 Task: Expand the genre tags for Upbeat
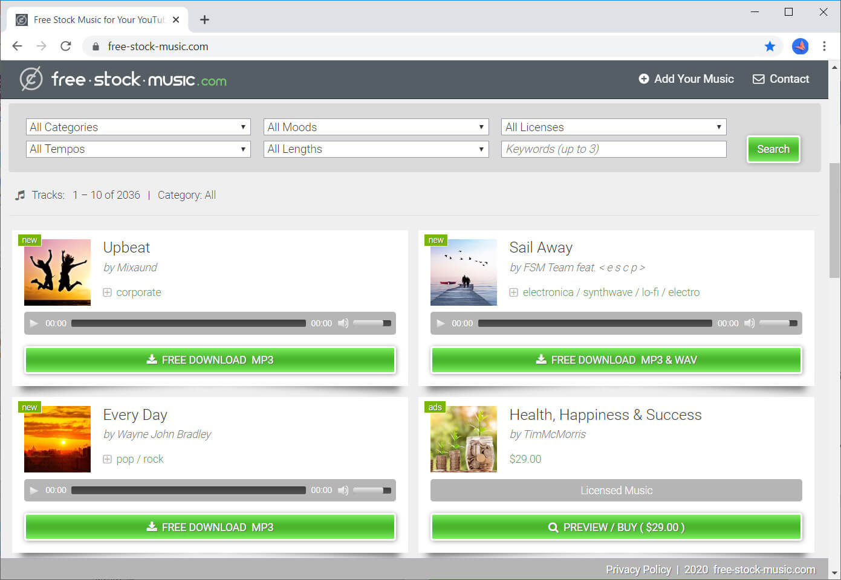pos(107,292)
